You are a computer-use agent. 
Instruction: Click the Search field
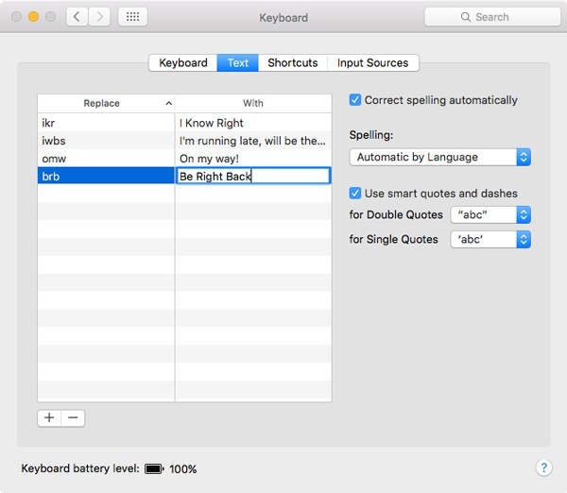[x=492, y=17]
